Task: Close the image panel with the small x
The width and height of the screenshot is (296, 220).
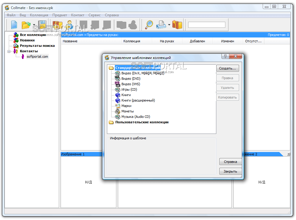Action: pyautogui.click(x=288, y=154)
